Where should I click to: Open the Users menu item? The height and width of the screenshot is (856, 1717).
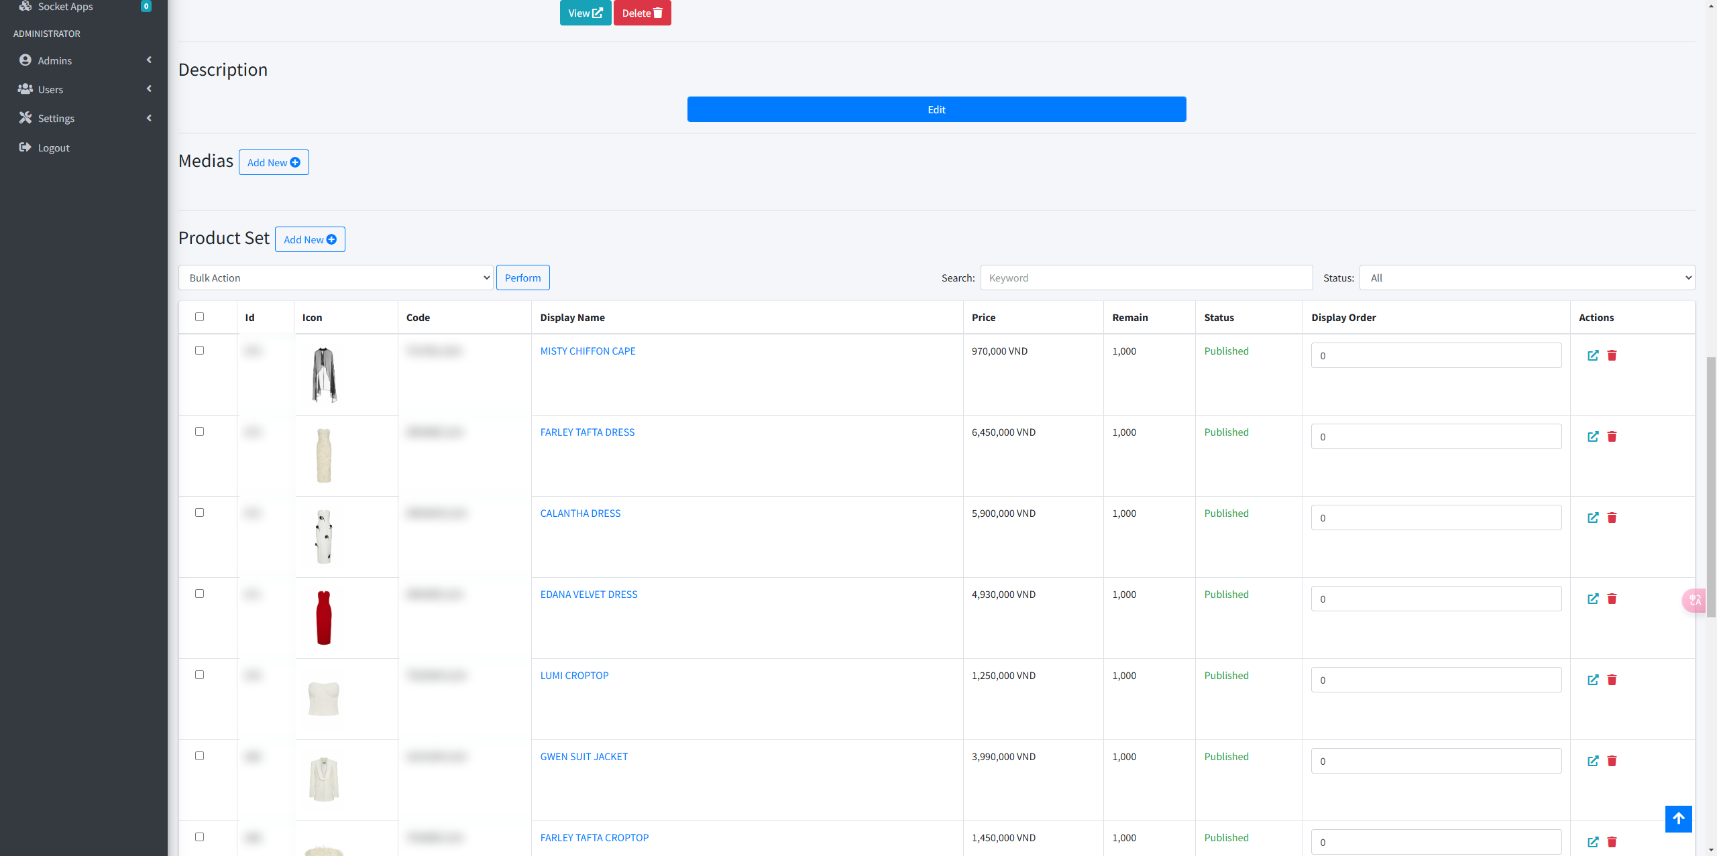(84, 89)
